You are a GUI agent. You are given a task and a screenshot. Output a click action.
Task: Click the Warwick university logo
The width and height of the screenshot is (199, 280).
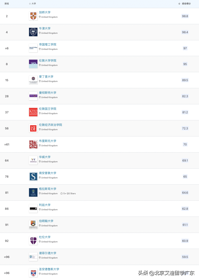coord(33,160)
